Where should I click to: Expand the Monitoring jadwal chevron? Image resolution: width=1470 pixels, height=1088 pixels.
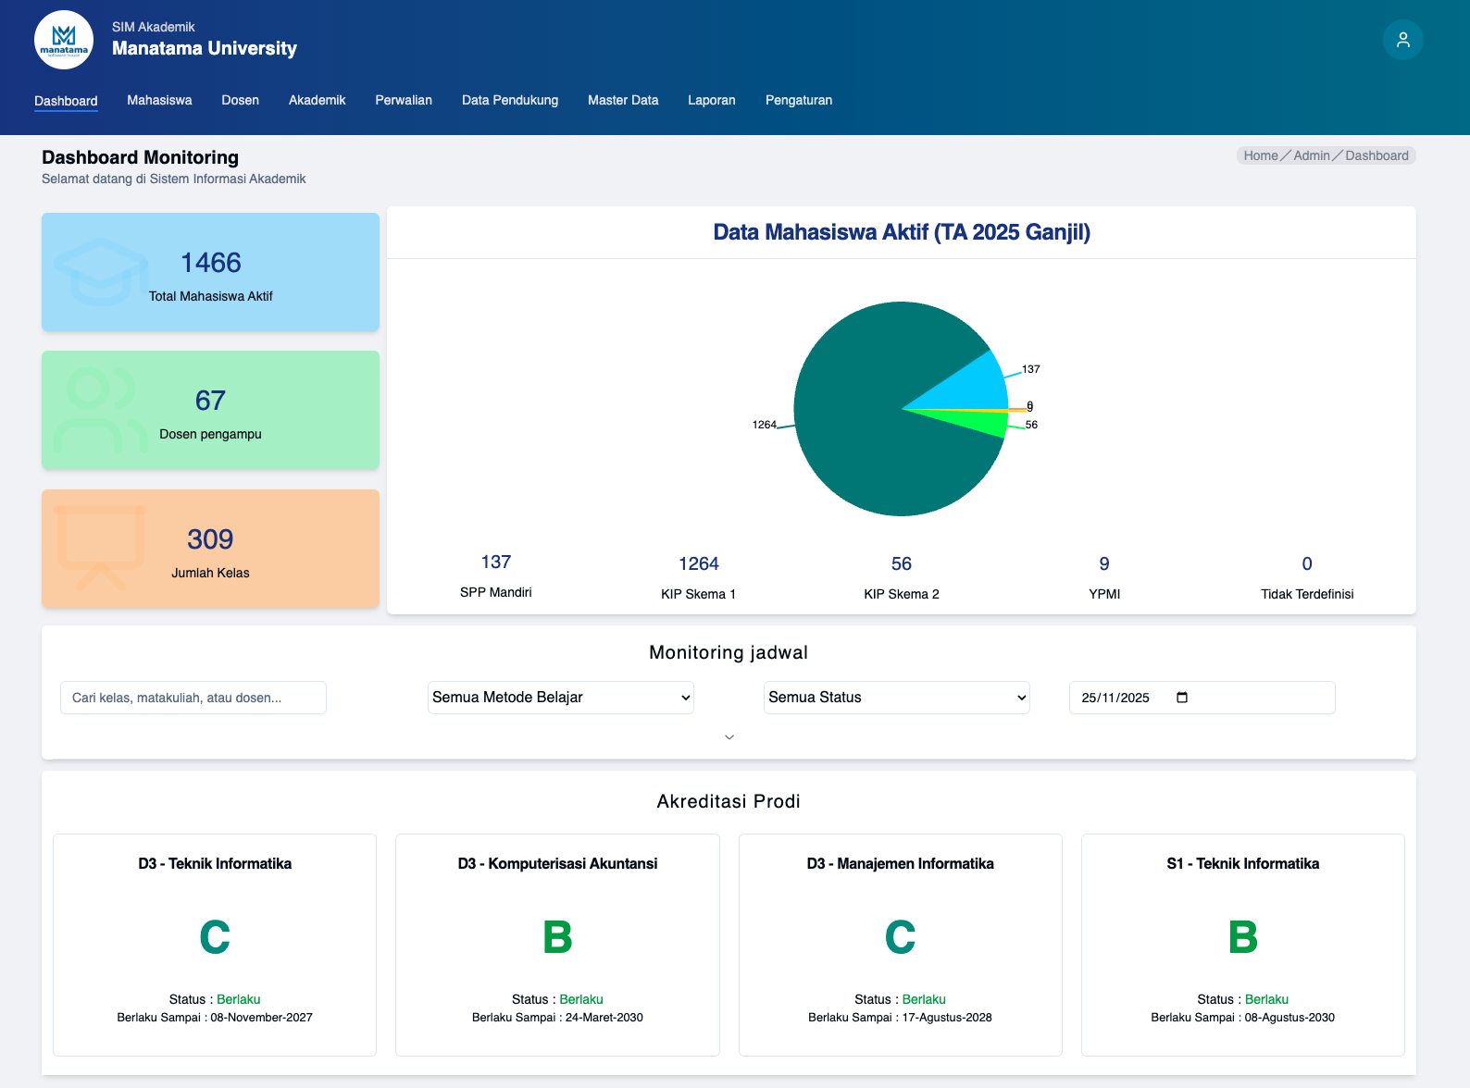point(729,737)
